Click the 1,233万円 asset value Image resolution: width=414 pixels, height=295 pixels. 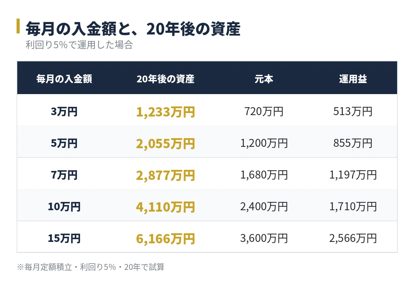[166, 112]
